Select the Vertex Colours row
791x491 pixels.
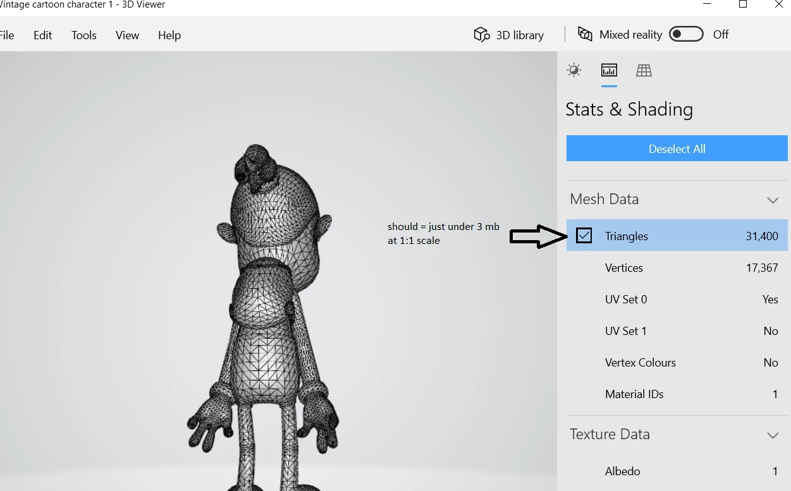click(677, 362)
